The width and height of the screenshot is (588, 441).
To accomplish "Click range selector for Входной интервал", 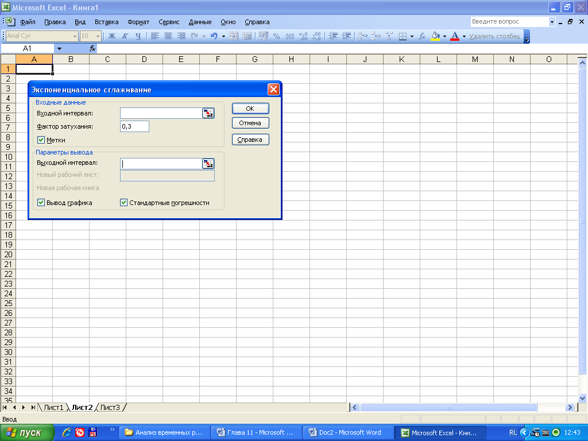I will click(x=208, y=113).
